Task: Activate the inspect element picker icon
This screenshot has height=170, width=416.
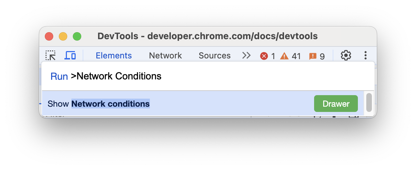Action: (51, 56)
